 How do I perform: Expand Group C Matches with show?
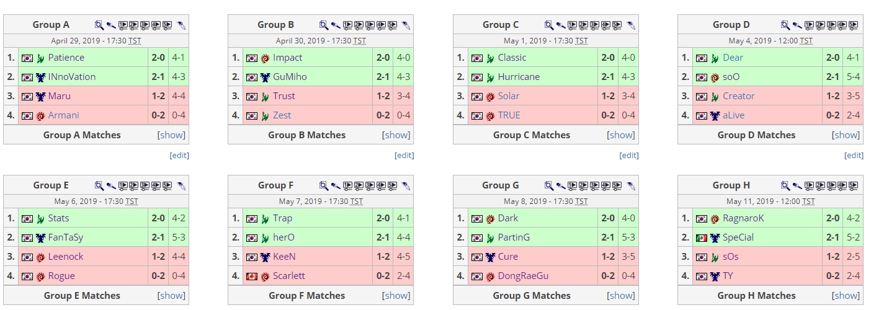coord(622,135)
